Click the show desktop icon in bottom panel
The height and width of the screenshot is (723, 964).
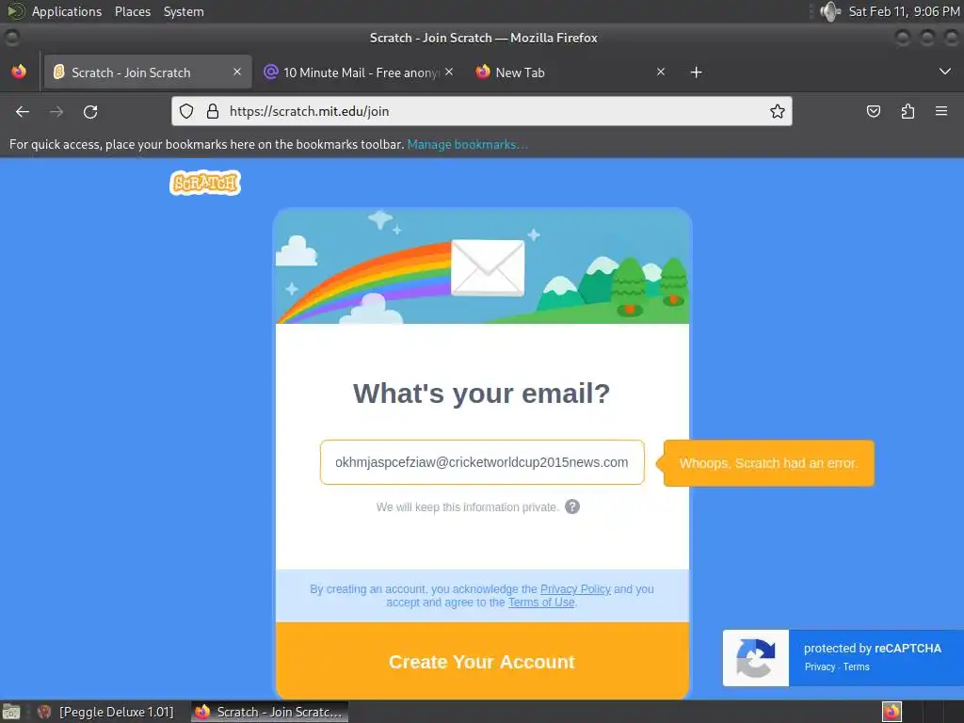[x=11, y=712]
